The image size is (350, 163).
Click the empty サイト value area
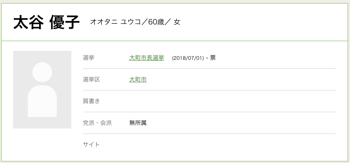coord(233,144)
